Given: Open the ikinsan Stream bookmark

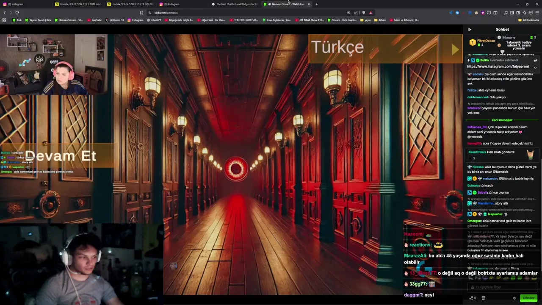Looking at the screenshot, I should (x=69, y=20).
